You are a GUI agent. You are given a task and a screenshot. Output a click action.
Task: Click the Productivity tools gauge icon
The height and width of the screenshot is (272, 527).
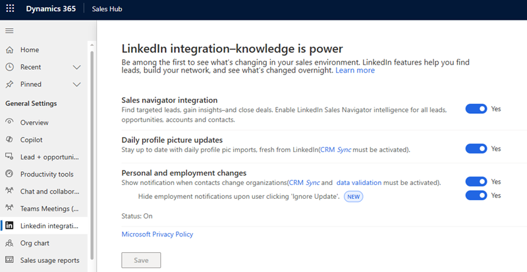(9, 174)
